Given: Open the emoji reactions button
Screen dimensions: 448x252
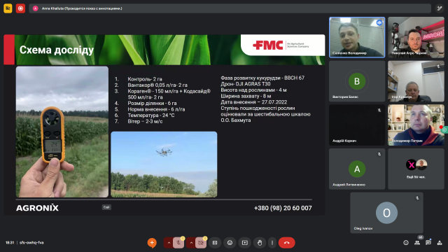Looking at the screenshot, I should click(230, 243).
